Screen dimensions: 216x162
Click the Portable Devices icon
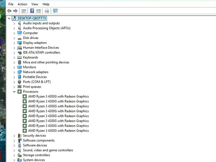point(19,77)
